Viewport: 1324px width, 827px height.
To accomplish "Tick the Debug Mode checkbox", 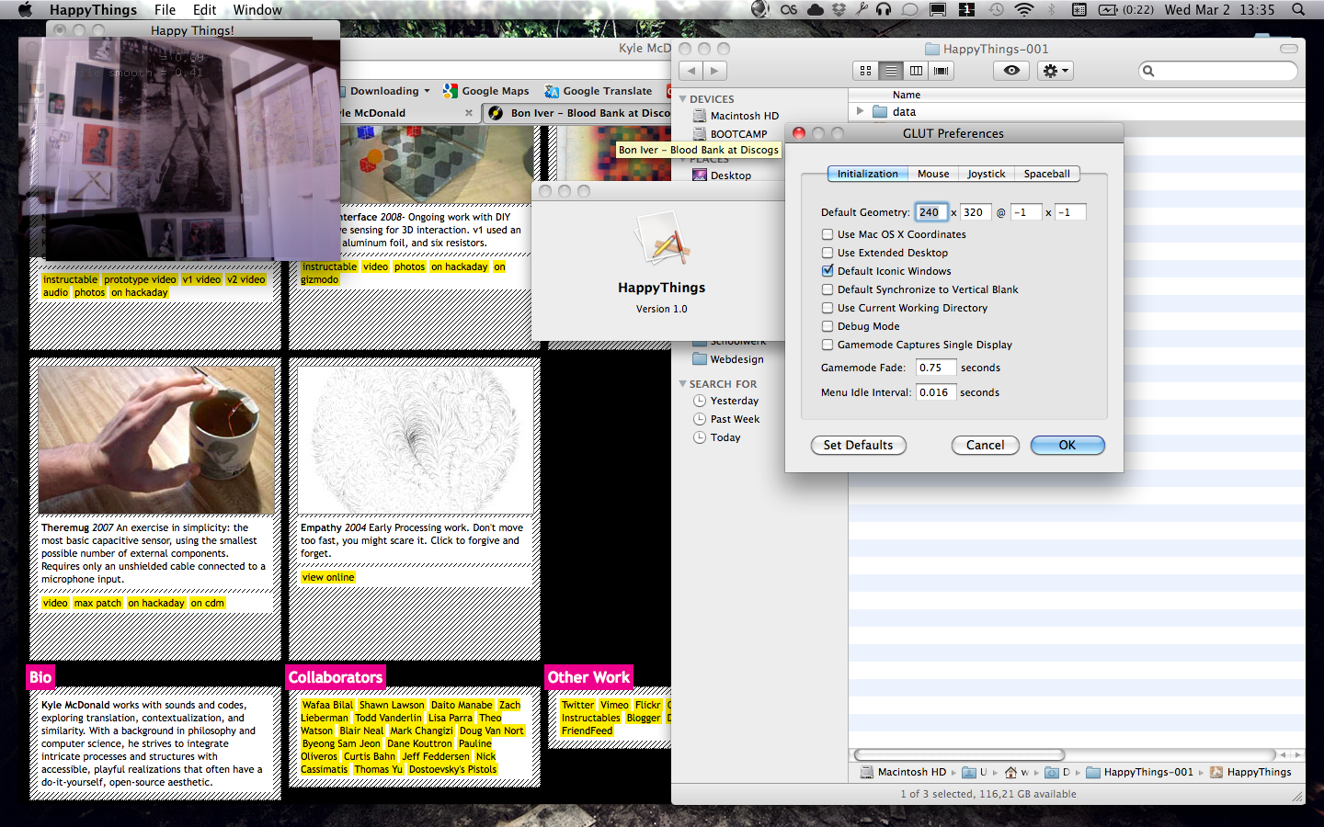I will 827,326.
